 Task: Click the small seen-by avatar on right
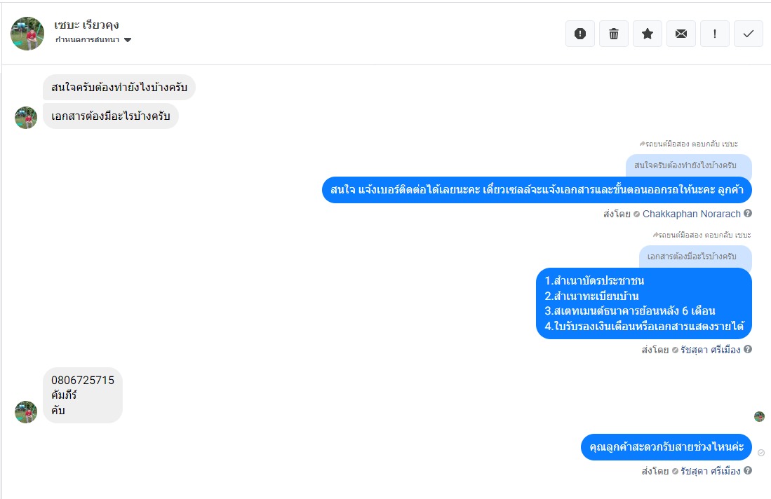759,416
